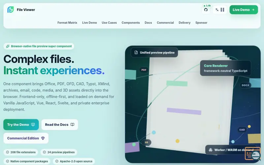Click the File Viewer brand text
This screenshot has width=264, height=165.
click(26, 10)
